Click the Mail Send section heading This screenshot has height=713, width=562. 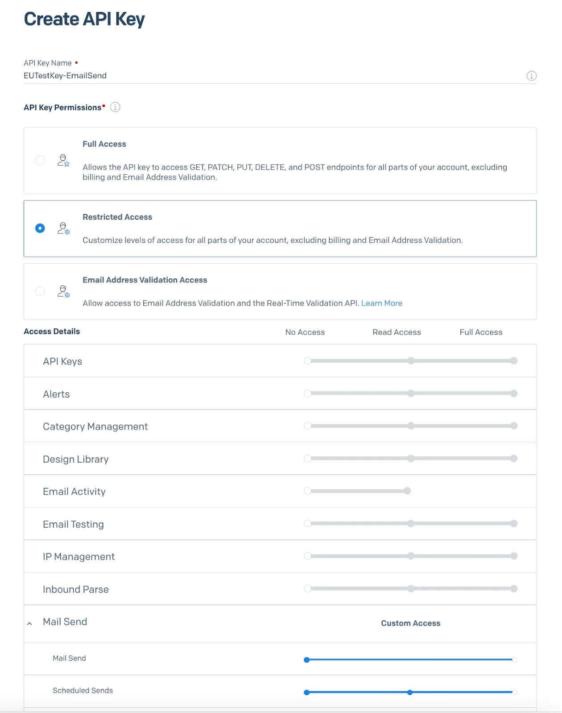pyautogui.click(x=65, y=622)
